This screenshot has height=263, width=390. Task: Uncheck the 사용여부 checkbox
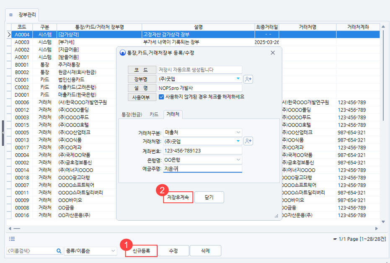pyautogui.click(x=161, y=97)
